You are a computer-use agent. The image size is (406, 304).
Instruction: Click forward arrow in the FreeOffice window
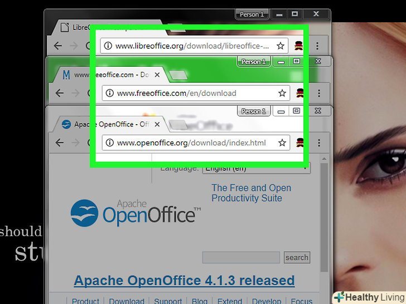[76, 93]
